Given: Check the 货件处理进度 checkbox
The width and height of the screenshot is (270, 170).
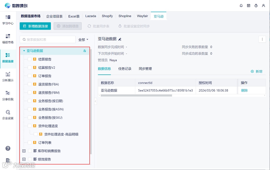Looking at the screenshot, I should tap(30, 126).
